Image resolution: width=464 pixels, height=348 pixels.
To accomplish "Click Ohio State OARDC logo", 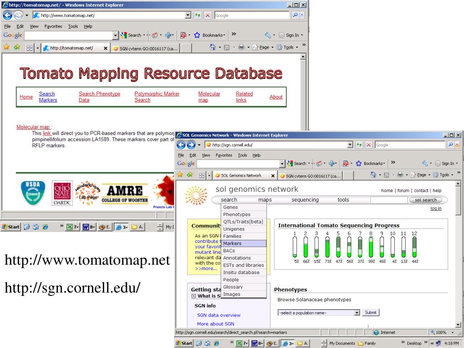I will 62,193.
